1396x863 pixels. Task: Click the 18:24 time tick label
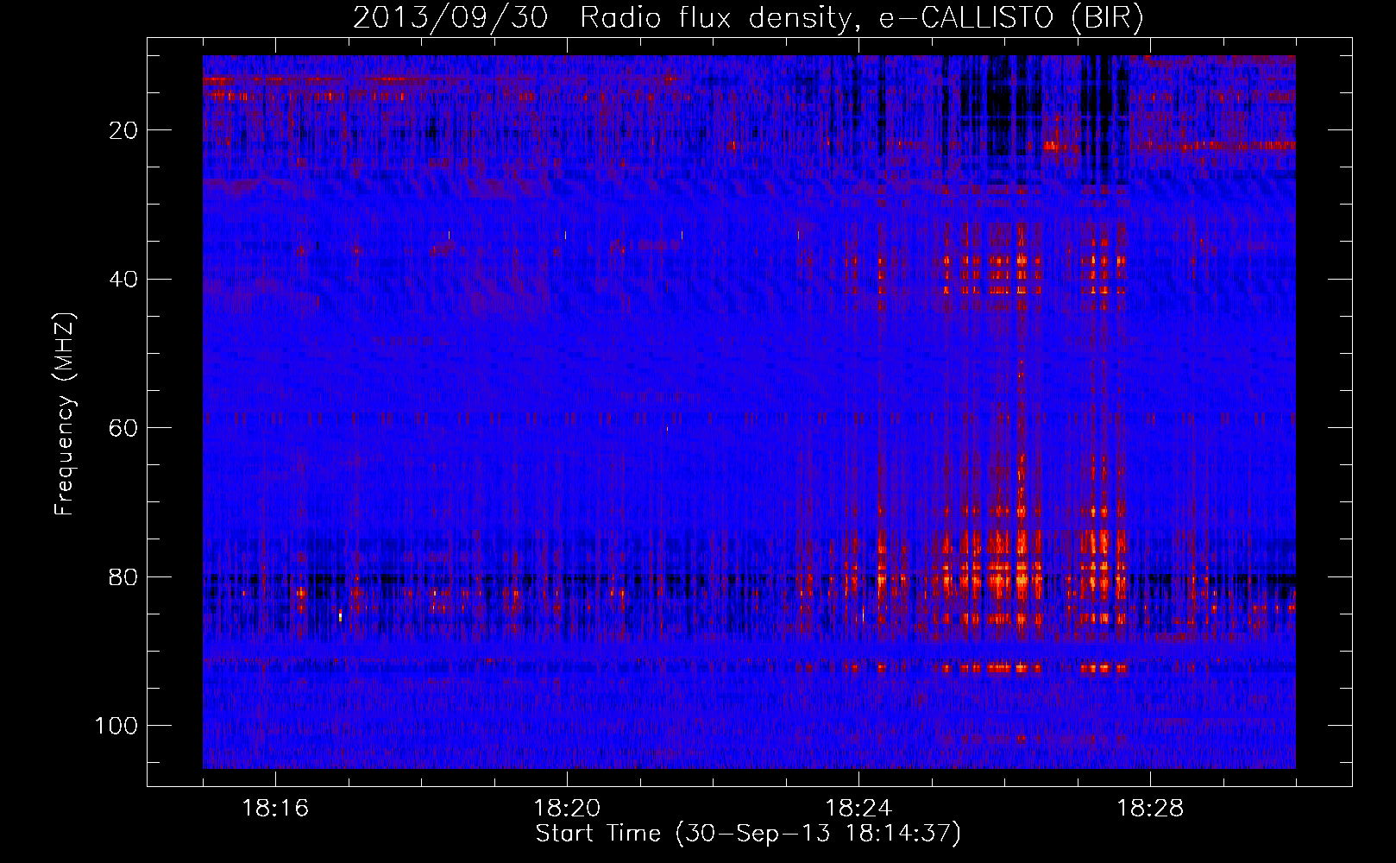click(x=858, y=809)
